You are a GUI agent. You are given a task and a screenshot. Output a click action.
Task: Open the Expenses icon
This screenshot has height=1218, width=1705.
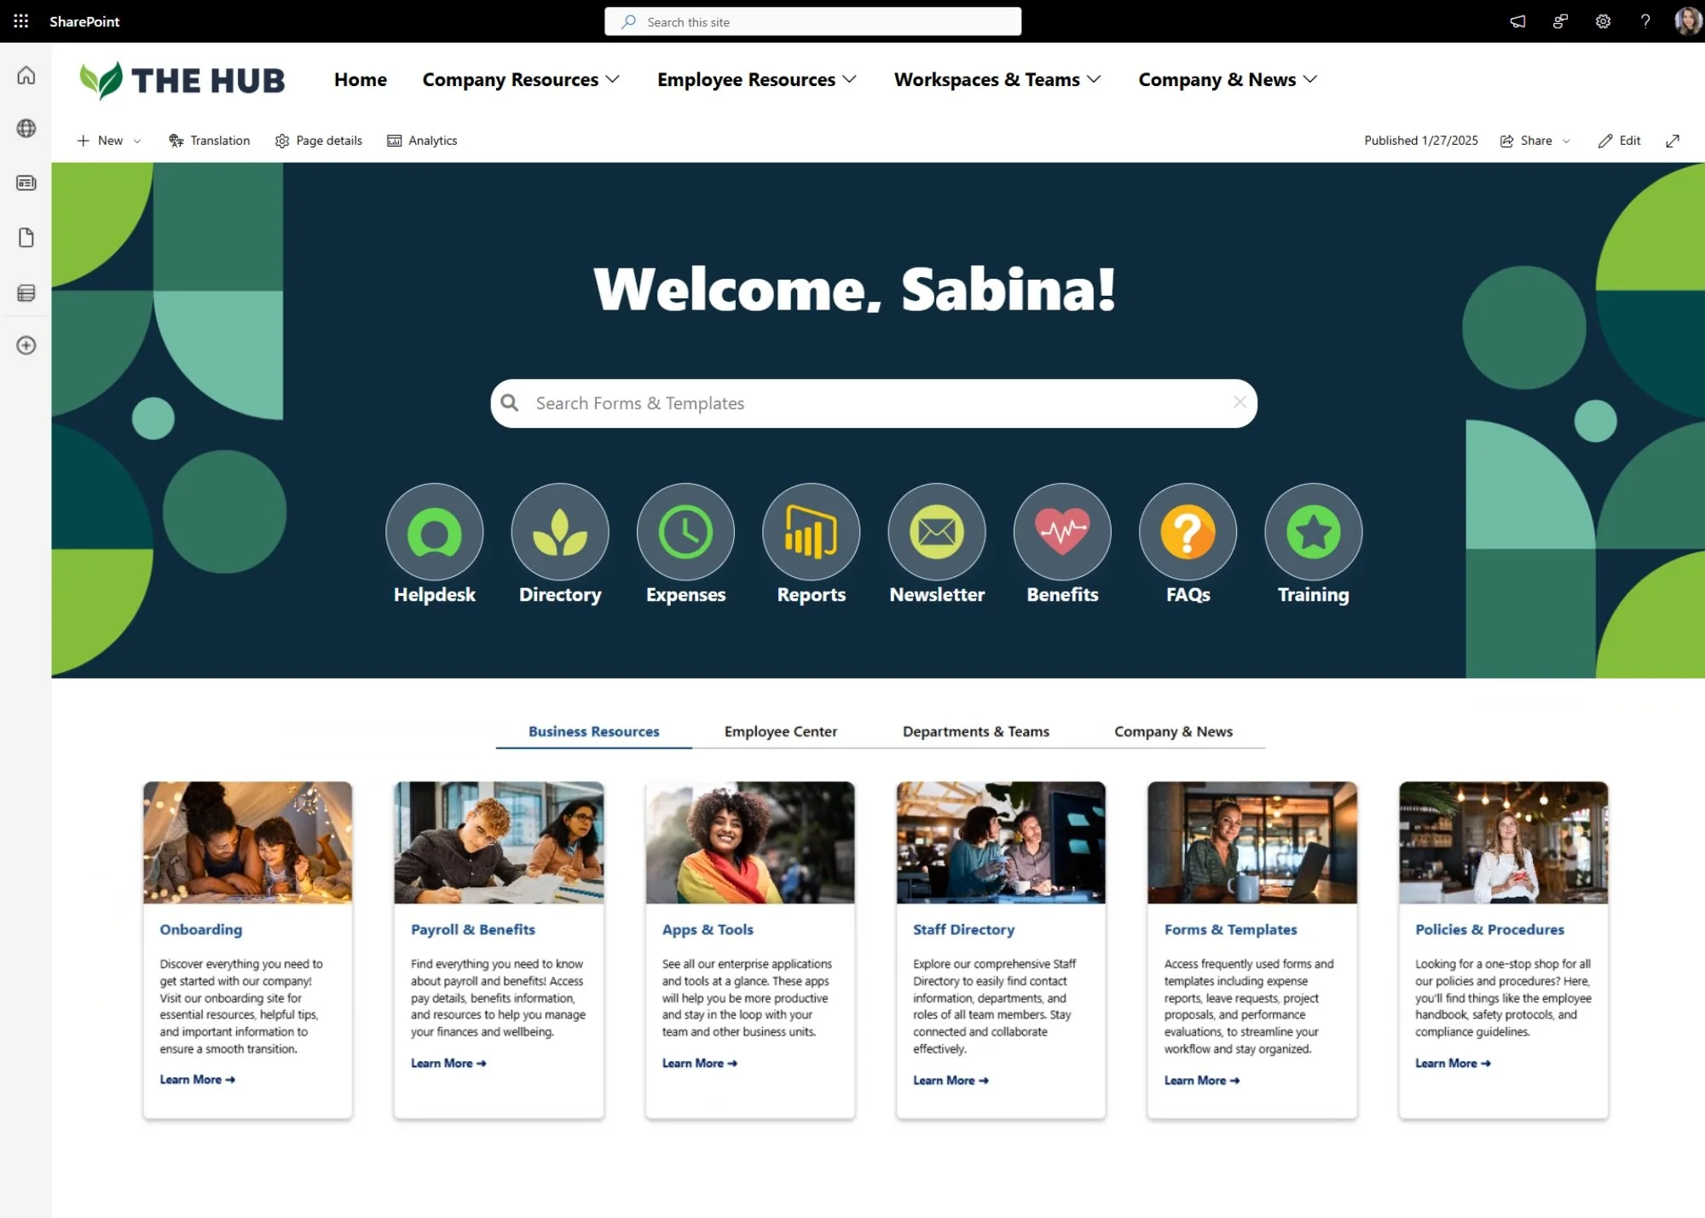point(685,531)
